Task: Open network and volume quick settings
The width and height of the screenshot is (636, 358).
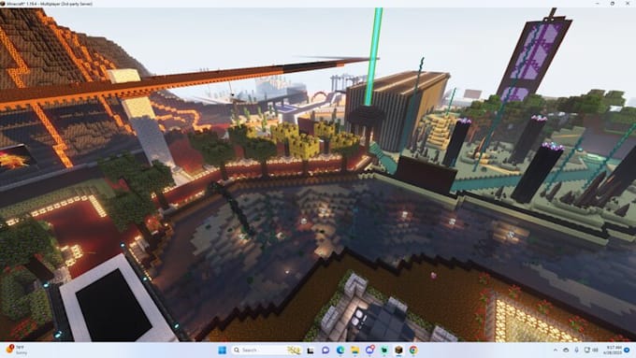Action: (591, 350)
